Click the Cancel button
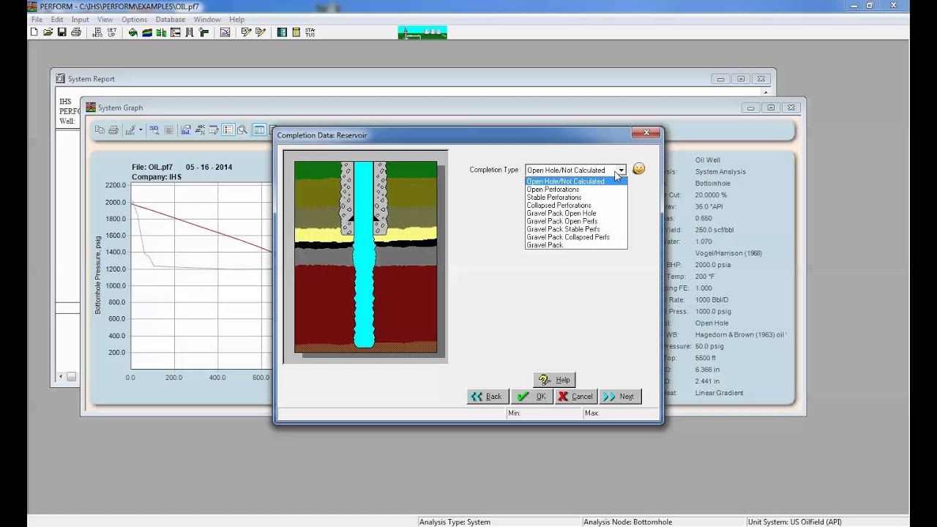Viewport: 937px width, 527px height. (x=575, y=397)
